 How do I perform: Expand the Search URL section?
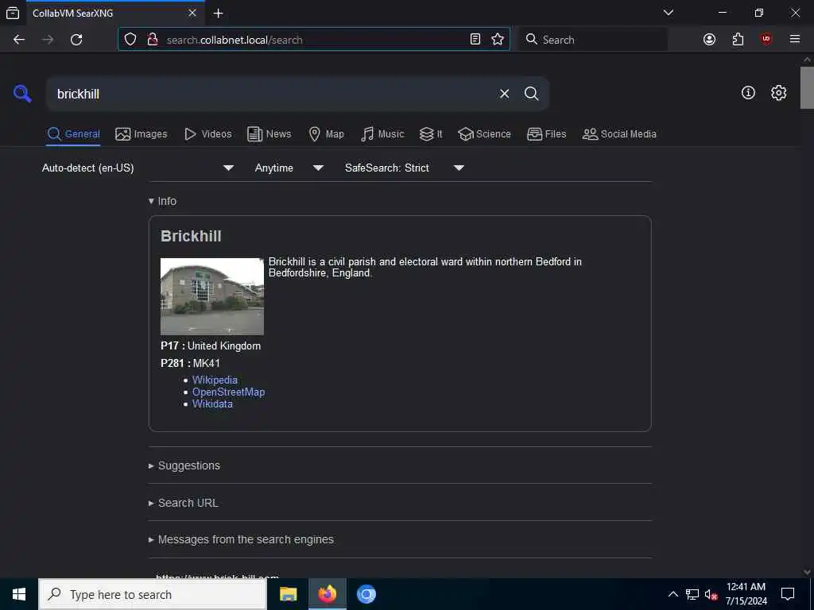(x=184, y=503)
